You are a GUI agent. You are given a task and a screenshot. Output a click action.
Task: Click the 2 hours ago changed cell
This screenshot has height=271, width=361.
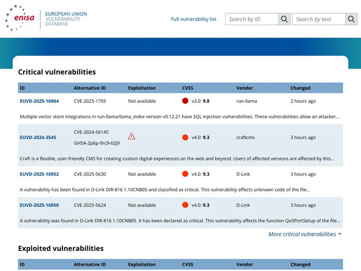tap(303, 101)
